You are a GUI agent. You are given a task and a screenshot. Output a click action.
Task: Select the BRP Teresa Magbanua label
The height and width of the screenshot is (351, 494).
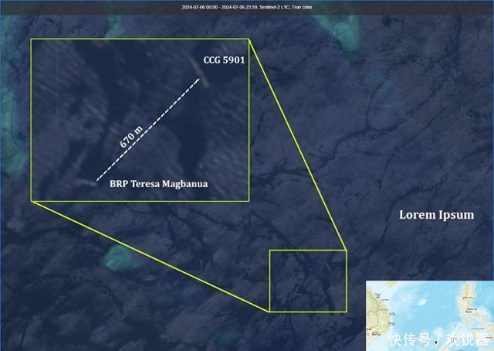[x=158, y=183]
